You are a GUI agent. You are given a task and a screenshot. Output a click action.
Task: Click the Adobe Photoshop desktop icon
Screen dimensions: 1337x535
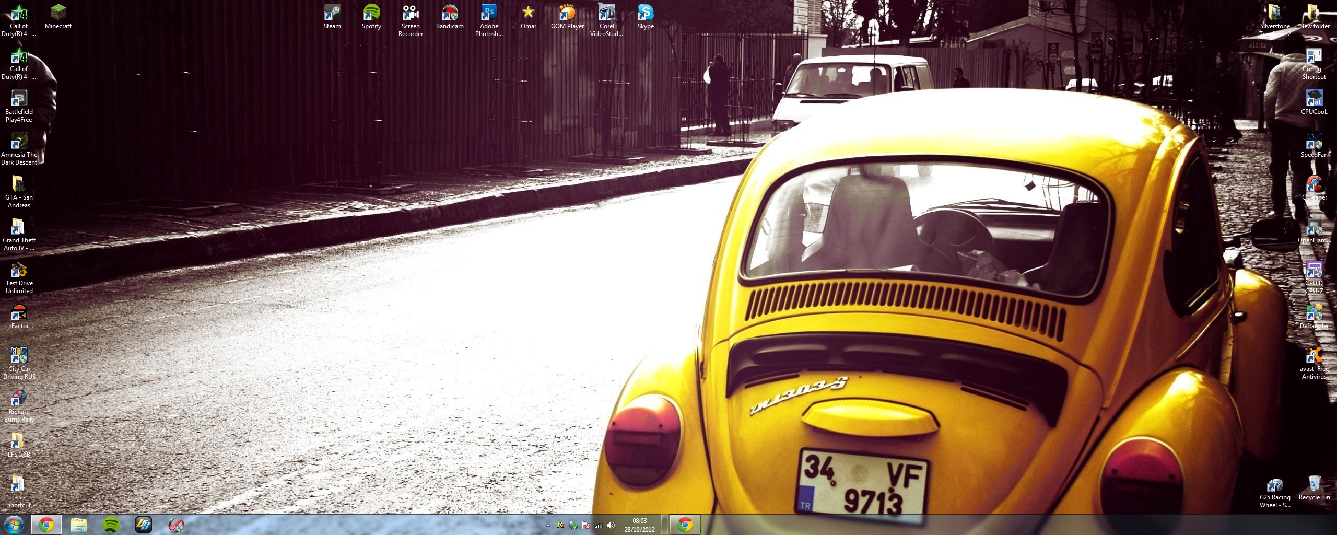click(x=489, y=21)
